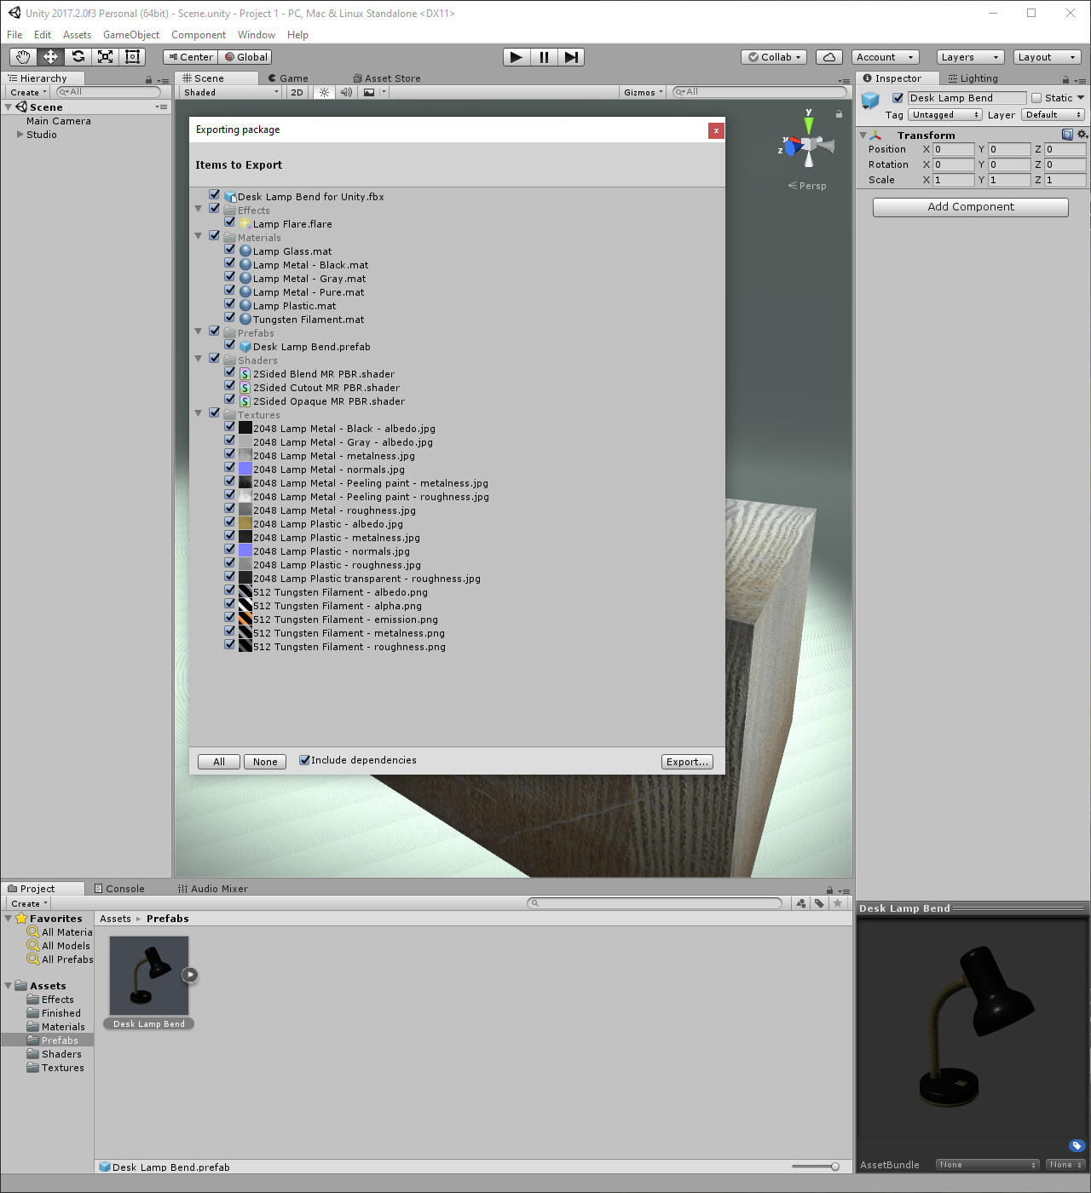Image resolution: width=1091 pixels, height=1193 pixels.
Task: Open the Shaded draw mode dropdown
Action: coord(228,91)
